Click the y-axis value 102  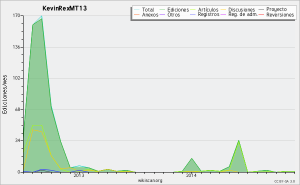pos(16,78)
